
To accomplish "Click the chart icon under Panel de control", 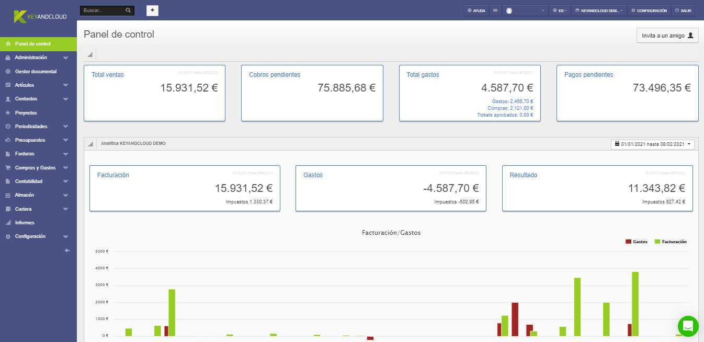I will tap(90, 54).
